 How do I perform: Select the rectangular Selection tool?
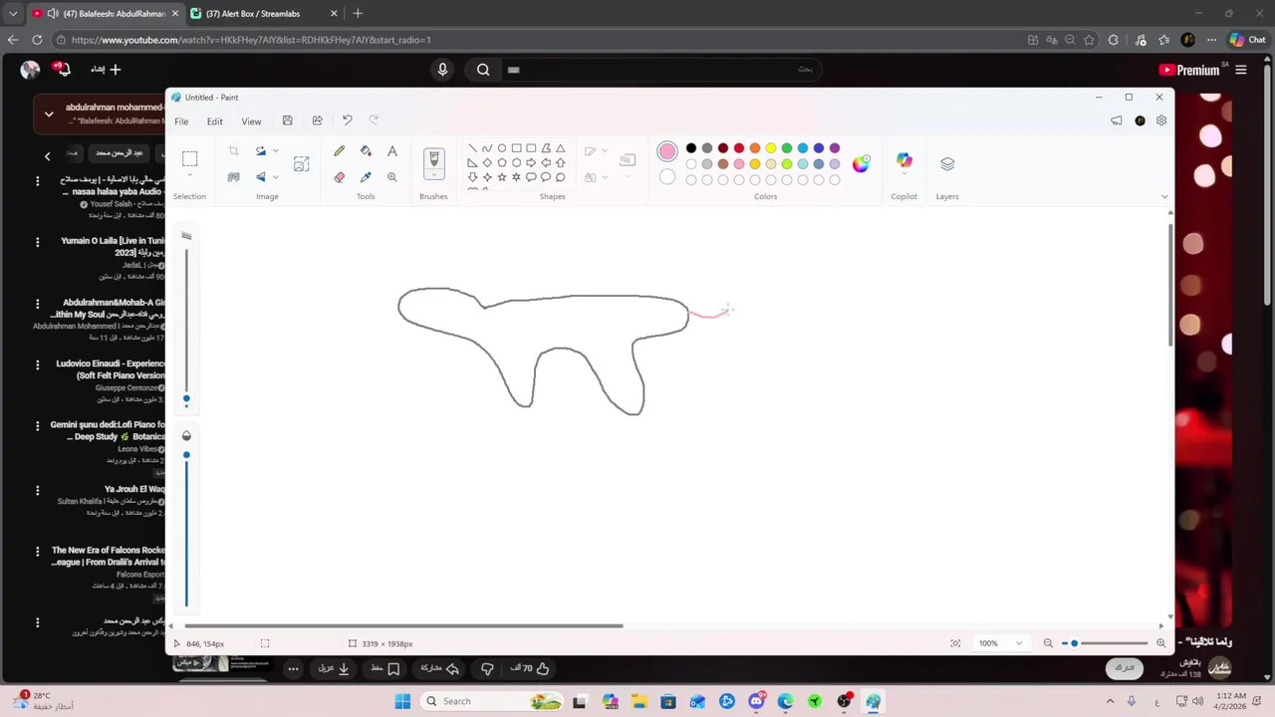189,159
